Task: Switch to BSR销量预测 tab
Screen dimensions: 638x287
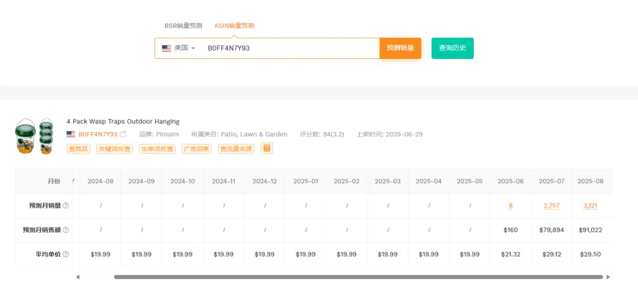Action: tap(183, 25)
